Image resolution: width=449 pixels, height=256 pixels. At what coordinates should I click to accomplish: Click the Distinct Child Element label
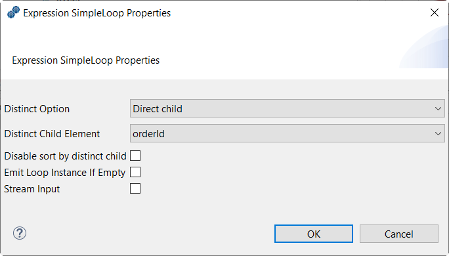coord(52,134)
